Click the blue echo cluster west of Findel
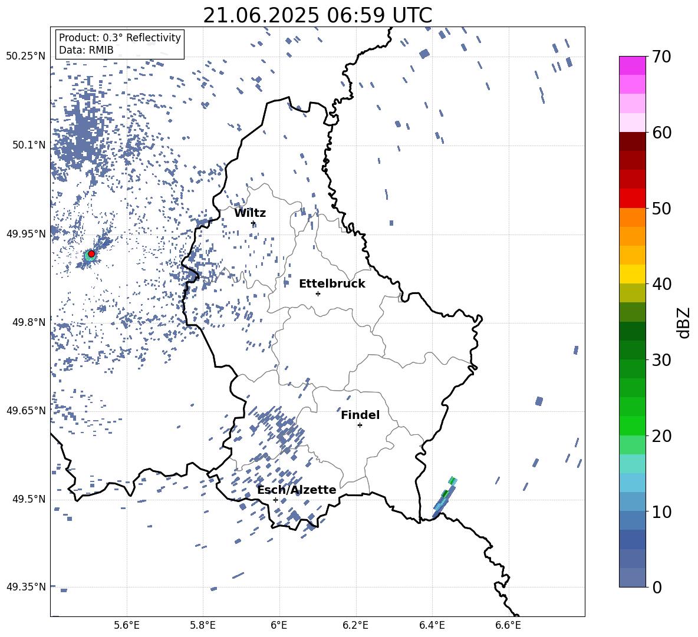 click(278, 427)
